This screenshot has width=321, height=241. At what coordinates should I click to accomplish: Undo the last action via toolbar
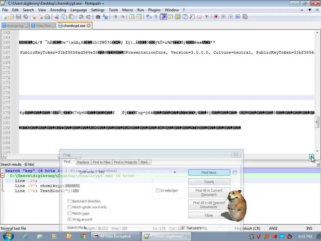(81, 17)
